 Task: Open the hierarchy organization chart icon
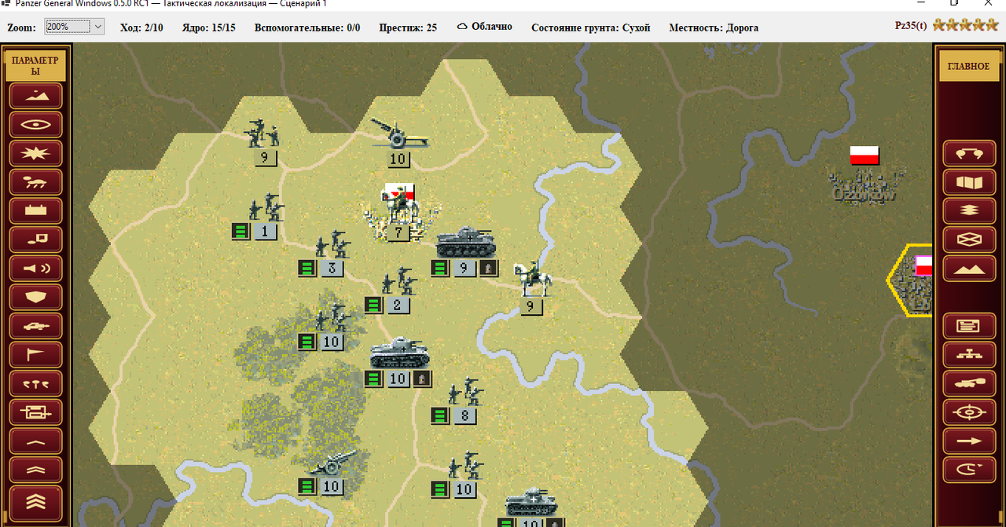tap(968, 354)
